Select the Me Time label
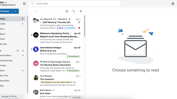This screenshot has height=99, width=177. pos(12,76)
